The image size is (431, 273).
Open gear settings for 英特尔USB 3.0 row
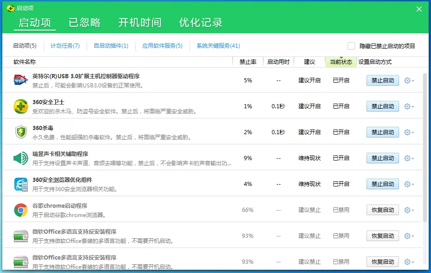(x=409, y=81)
